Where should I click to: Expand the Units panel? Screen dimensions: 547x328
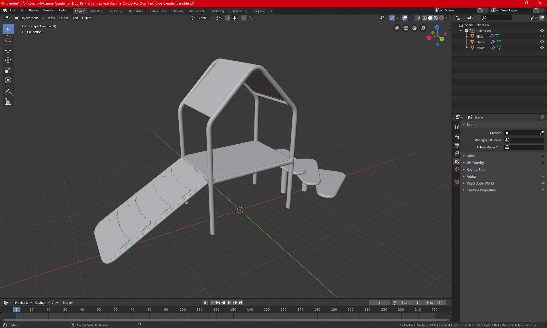[x=471, y=156]
